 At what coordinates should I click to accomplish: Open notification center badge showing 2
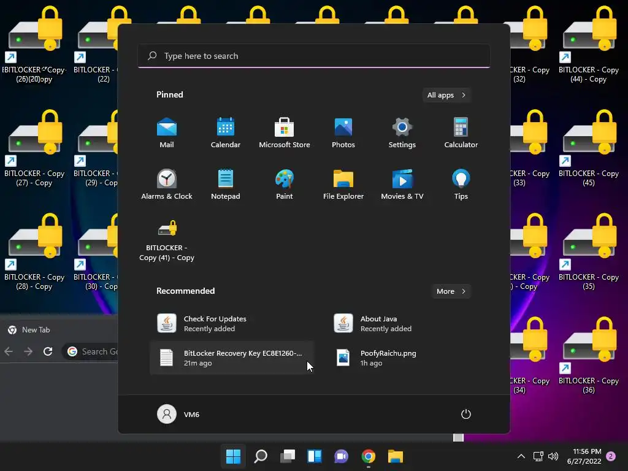coord(611,456)
